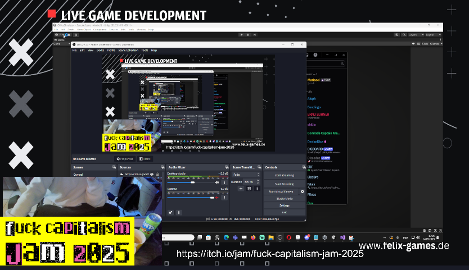The image size is (469, 270).
Task: Open second mixer channel three-dot menu
Action: coord(224,198)
